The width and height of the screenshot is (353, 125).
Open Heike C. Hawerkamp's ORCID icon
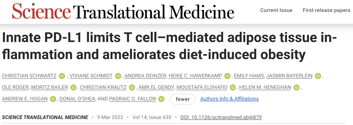pos(227,76)
